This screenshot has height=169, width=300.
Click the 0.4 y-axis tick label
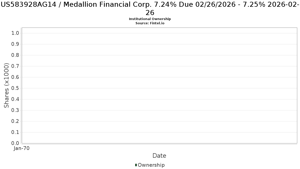click(15, 99)
